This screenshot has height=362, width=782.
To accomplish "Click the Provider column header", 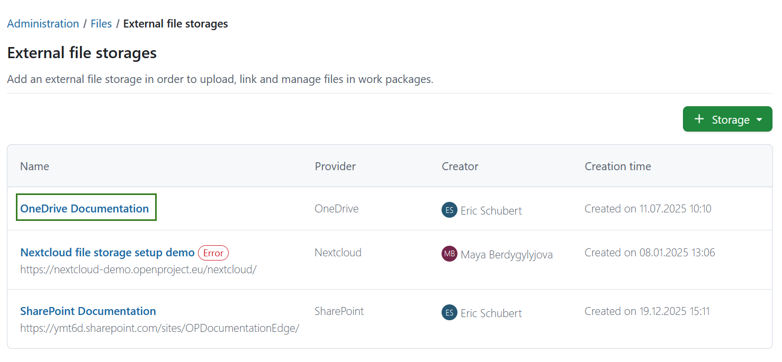I will point(335,166).
